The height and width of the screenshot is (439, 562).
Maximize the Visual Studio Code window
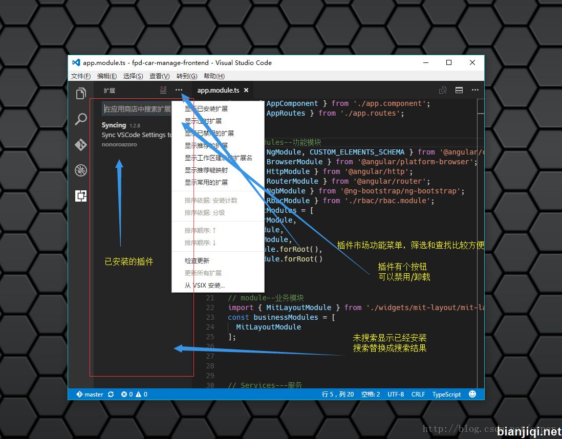click(x=449, y=62)
